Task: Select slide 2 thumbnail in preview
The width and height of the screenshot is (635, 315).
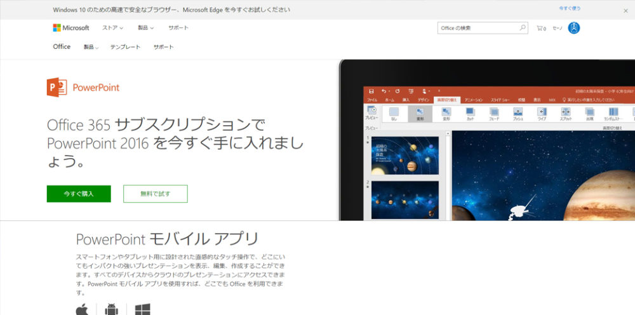Action: (x=405, y=200)
